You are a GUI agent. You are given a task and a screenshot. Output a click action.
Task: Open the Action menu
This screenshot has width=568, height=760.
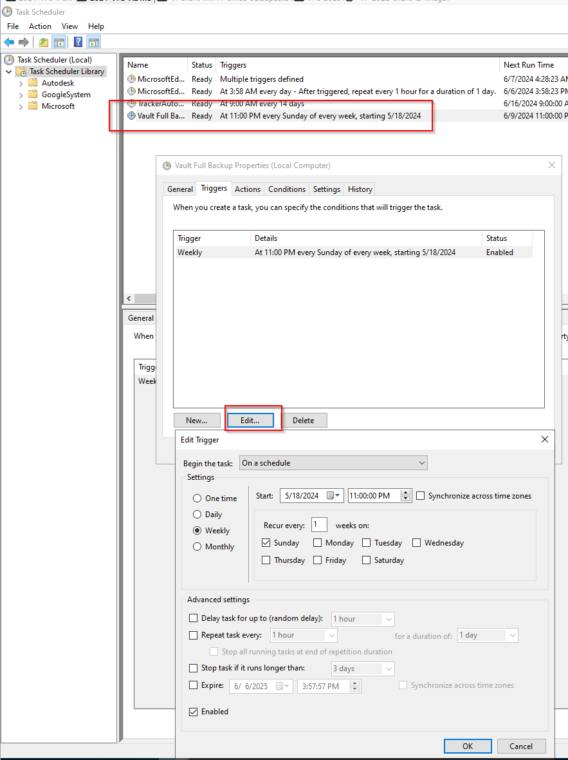[40, 26]
